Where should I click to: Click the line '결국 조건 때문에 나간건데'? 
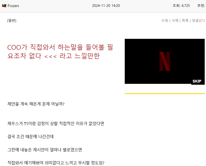pyautogui.click(x=30, y=137)
